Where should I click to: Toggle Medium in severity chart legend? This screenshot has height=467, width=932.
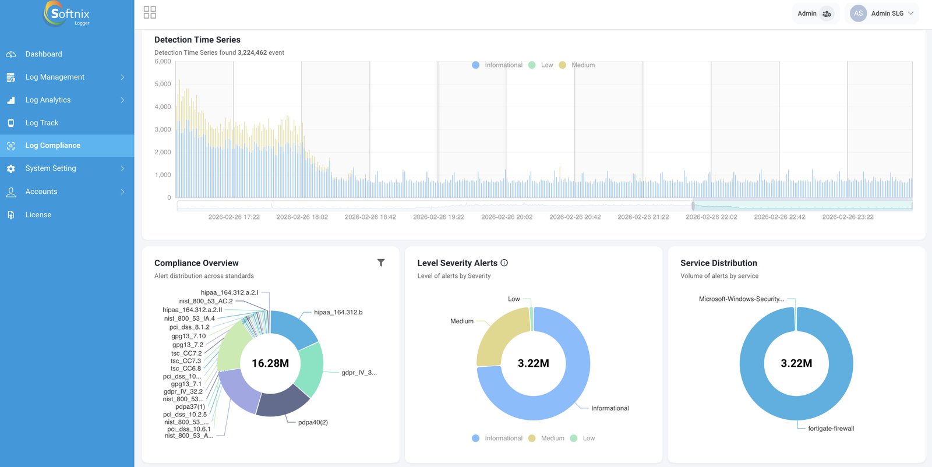[546, 438]
